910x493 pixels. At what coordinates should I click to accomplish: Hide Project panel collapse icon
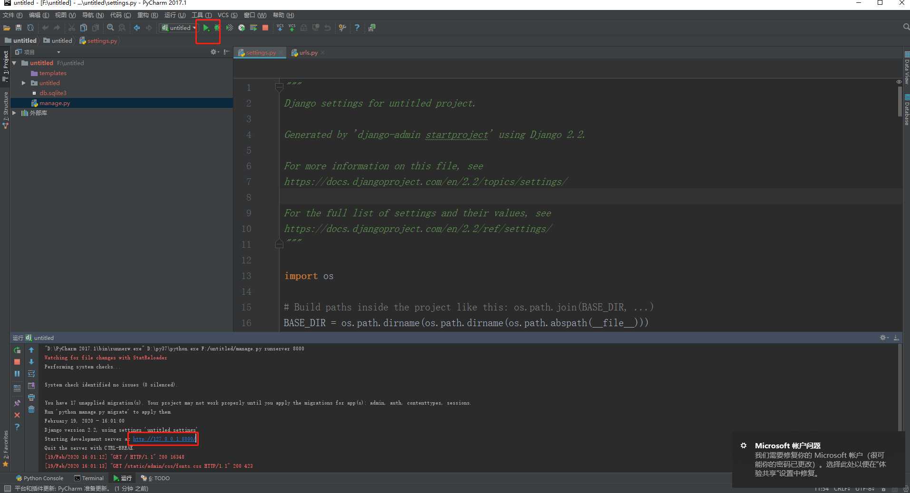tap(227, 52)
